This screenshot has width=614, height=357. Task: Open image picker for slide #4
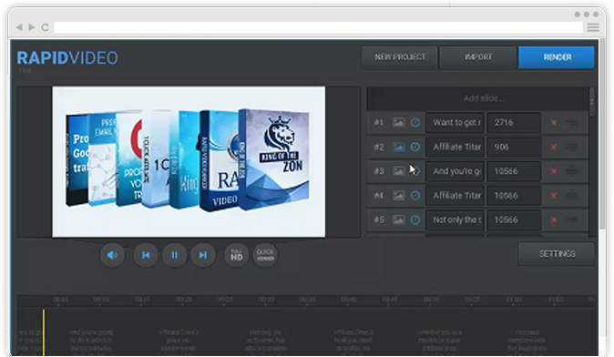(x=399, y=195)
